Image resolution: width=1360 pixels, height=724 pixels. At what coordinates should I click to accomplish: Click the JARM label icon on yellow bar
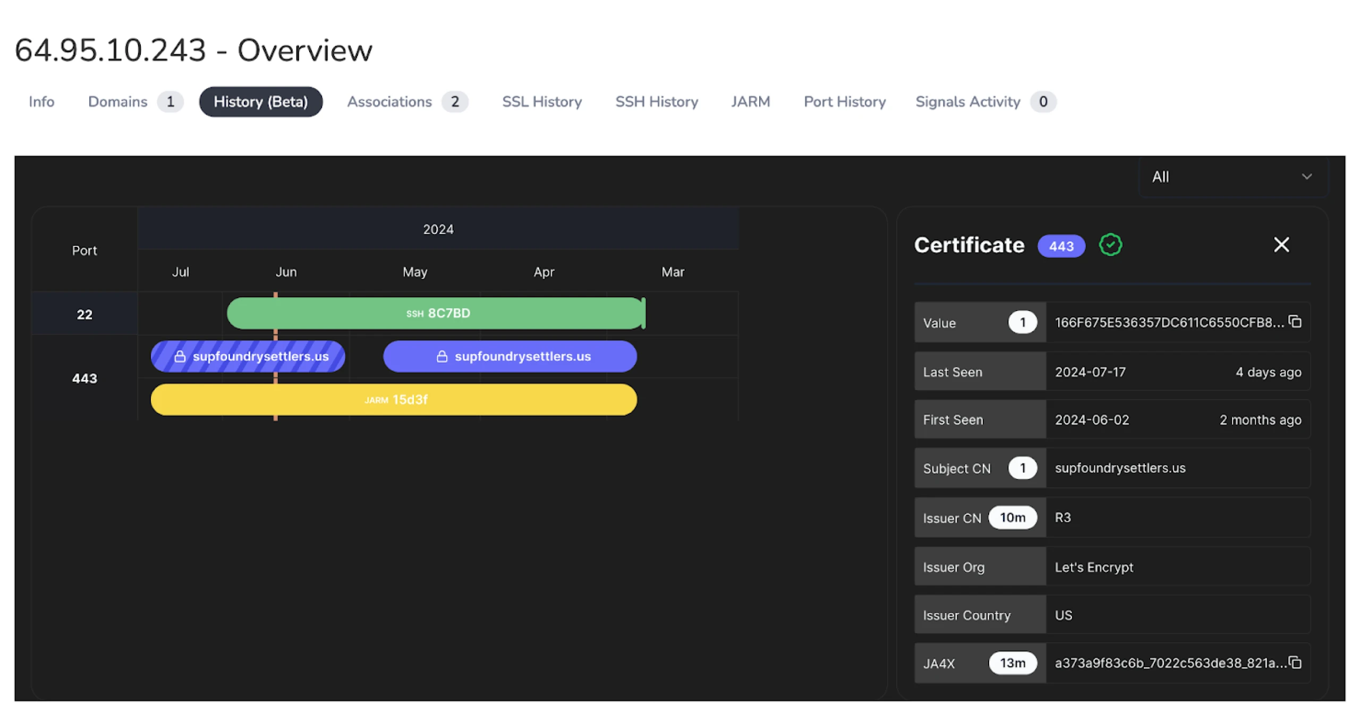tap(372, 400)
